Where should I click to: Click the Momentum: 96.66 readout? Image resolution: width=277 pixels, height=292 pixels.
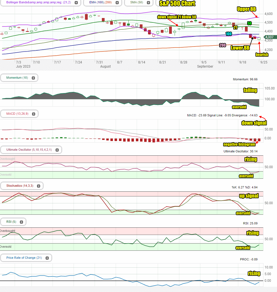tap(245, 79)
